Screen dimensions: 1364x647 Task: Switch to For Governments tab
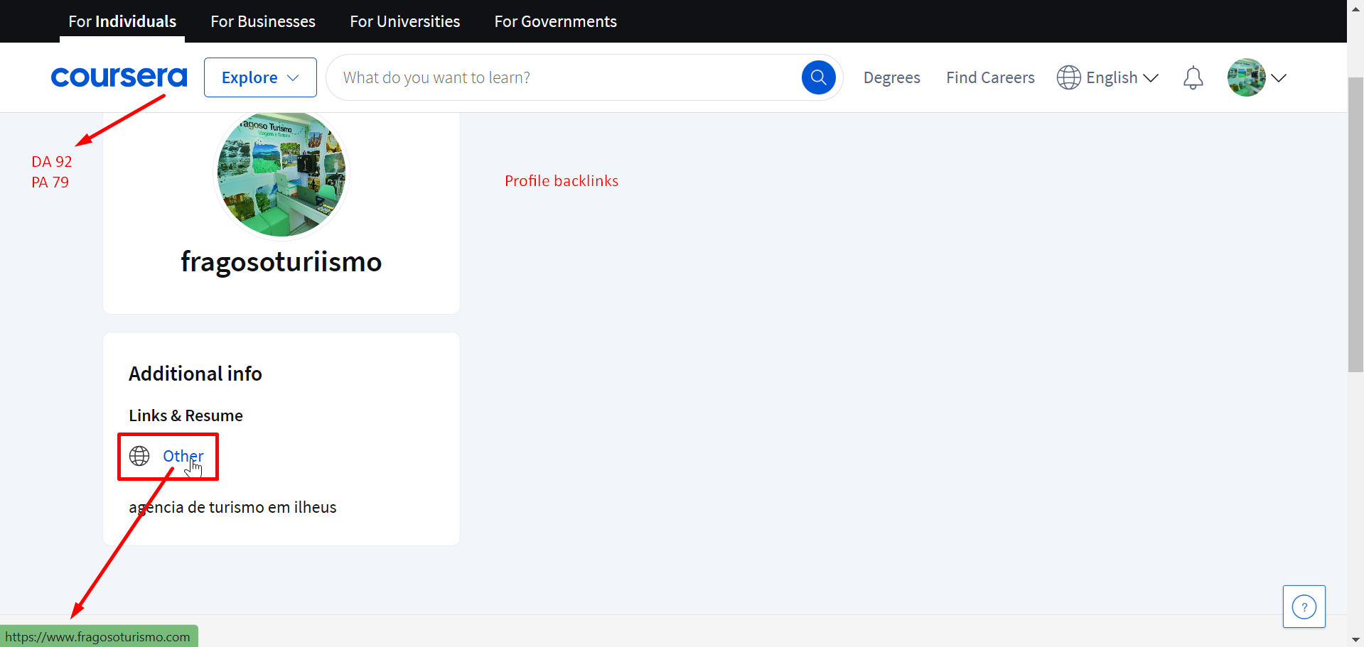(556, 21)
